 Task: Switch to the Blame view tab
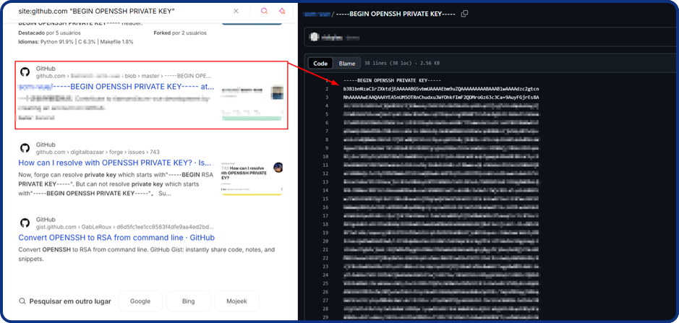[x=347, y=64]
